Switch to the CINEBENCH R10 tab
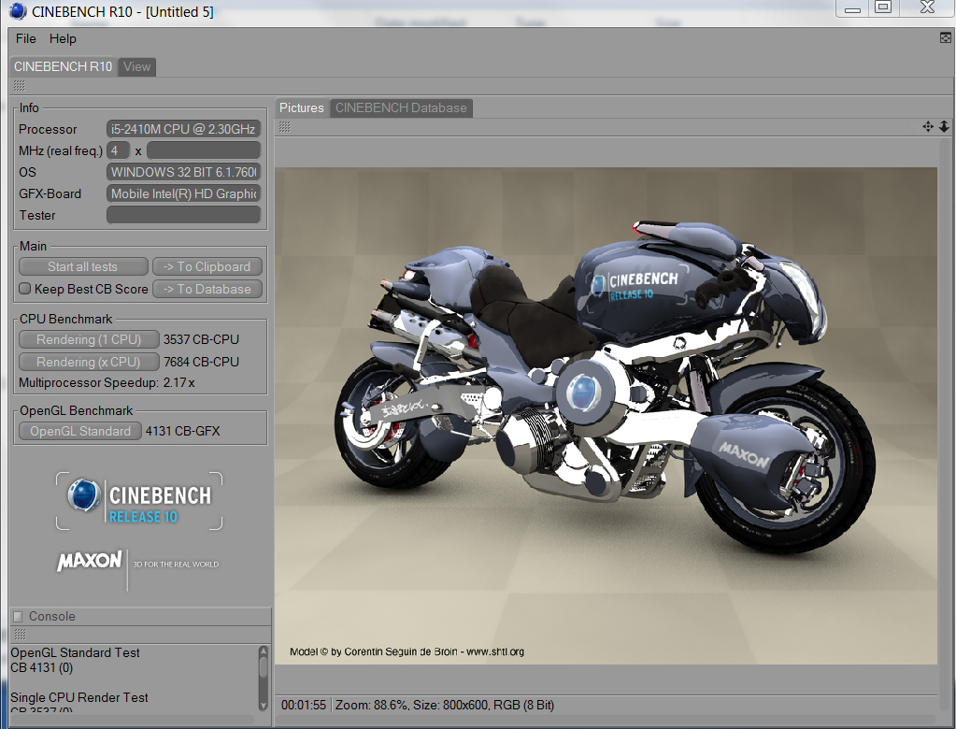This screenshot has height=729, width=956. (63, 66)
